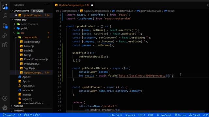Change end of line sequence CRLF
This screenshot has width=209, height=117.
tap(151, 115)
